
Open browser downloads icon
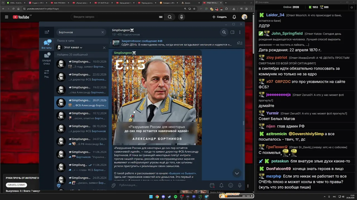click(234, 9)
